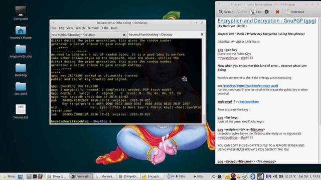Viewport: 321px width, 180px height.
Task: Open the Help menu in terminal
Action: pos(114,28)
